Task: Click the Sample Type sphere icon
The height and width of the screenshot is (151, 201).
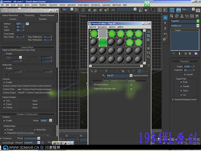Action: [x=148, y=31]
